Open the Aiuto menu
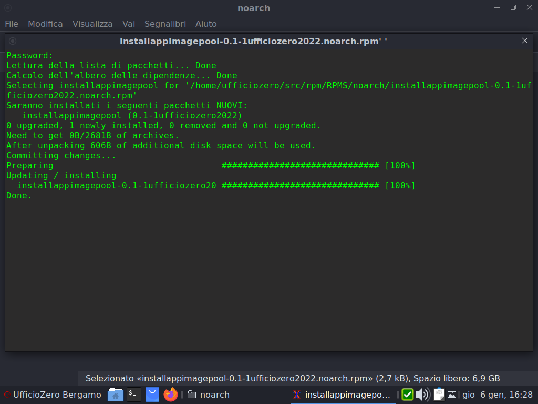This screenshot has height=404, width=538. 206,24
